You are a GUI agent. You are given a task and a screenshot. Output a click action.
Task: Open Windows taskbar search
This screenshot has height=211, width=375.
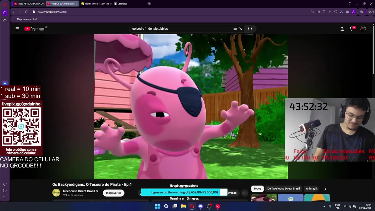166,206
